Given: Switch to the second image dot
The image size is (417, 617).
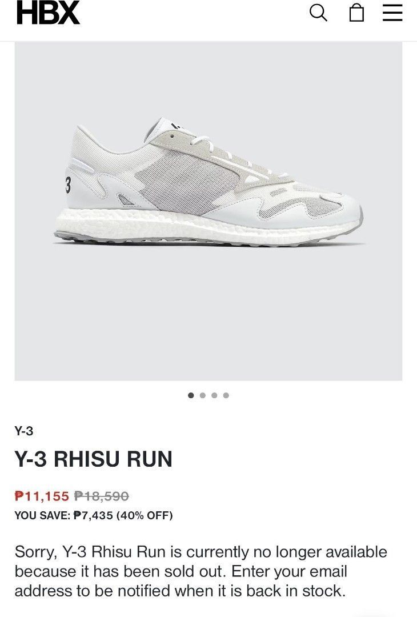Looking at the screenshot, I should pyautogui.click(x=203, y=395).
